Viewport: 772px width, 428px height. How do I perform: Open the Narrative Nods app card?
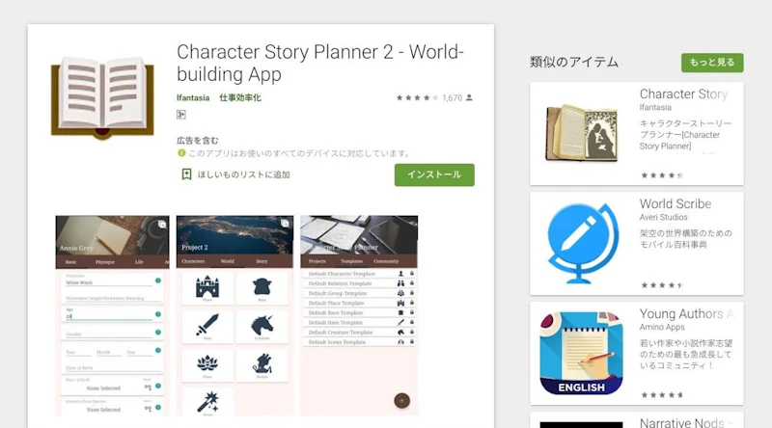pyautogui.click(x=637, y=420)
